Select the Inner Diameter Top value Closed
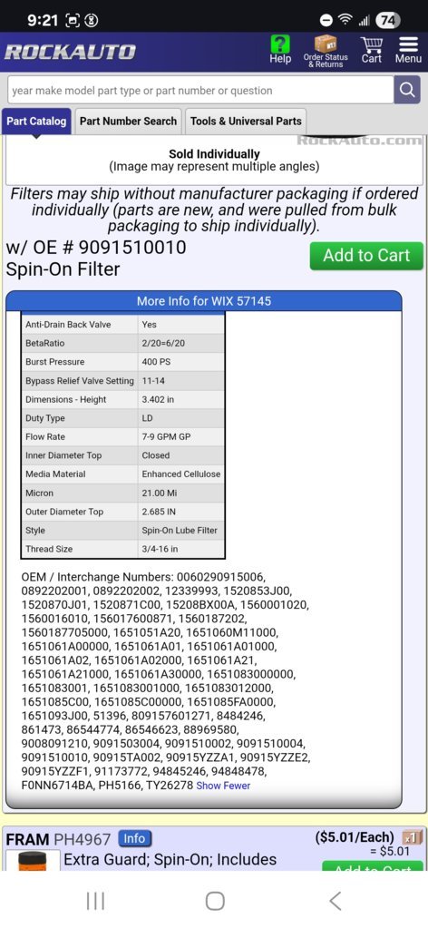Image resolution: width=428 pixels, height=928 pixels. coord(156,455)
